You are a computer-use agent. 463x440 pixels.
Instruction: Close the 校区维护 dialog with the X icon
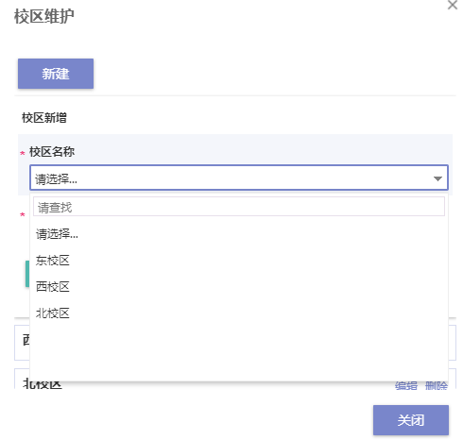pos(452,5)
